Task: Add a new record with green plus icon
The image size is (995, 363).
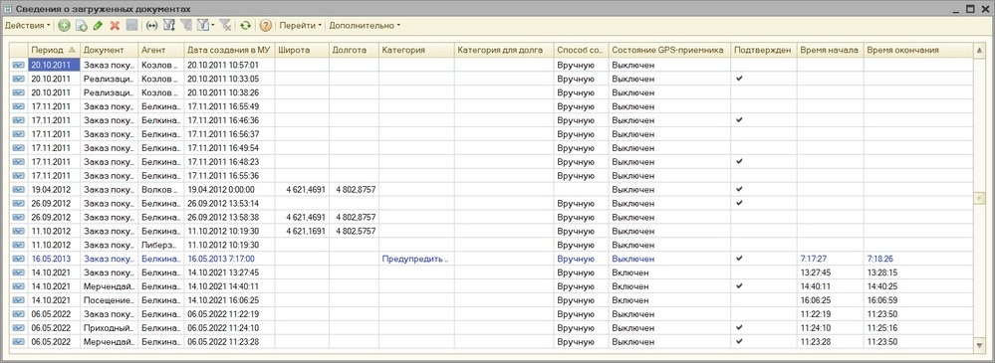Action: [64, 25]
